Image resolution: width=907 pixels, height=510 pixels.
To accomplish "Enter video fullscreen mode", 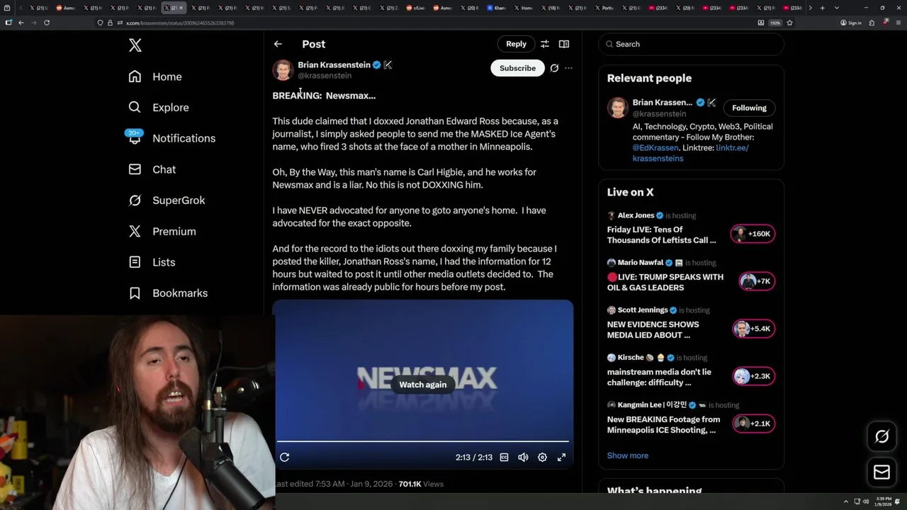I will [x=561, y=458].
